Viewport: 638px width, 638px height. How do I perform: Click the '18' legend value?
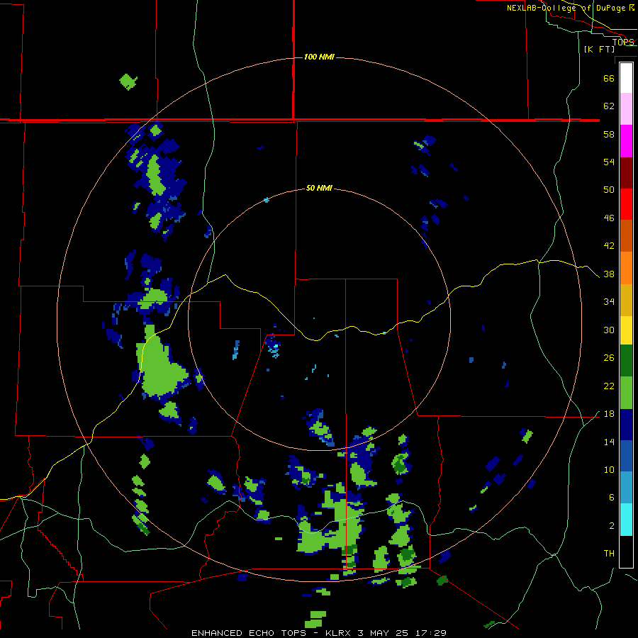(609, 414)
